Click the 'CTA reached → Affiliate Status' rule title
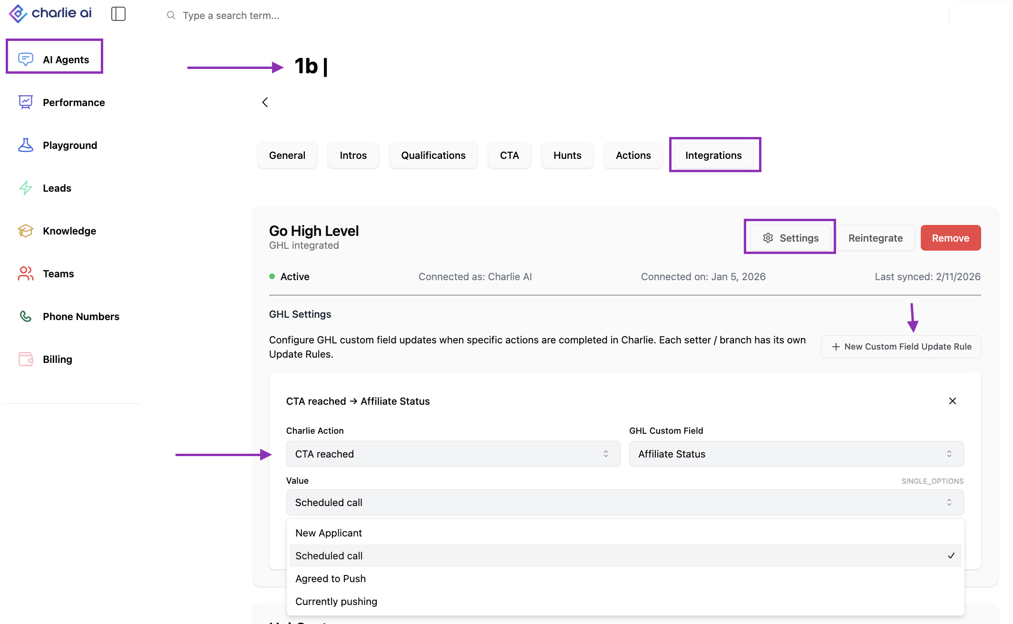Viewport: 1013px width, 624px height. (358, 401)
